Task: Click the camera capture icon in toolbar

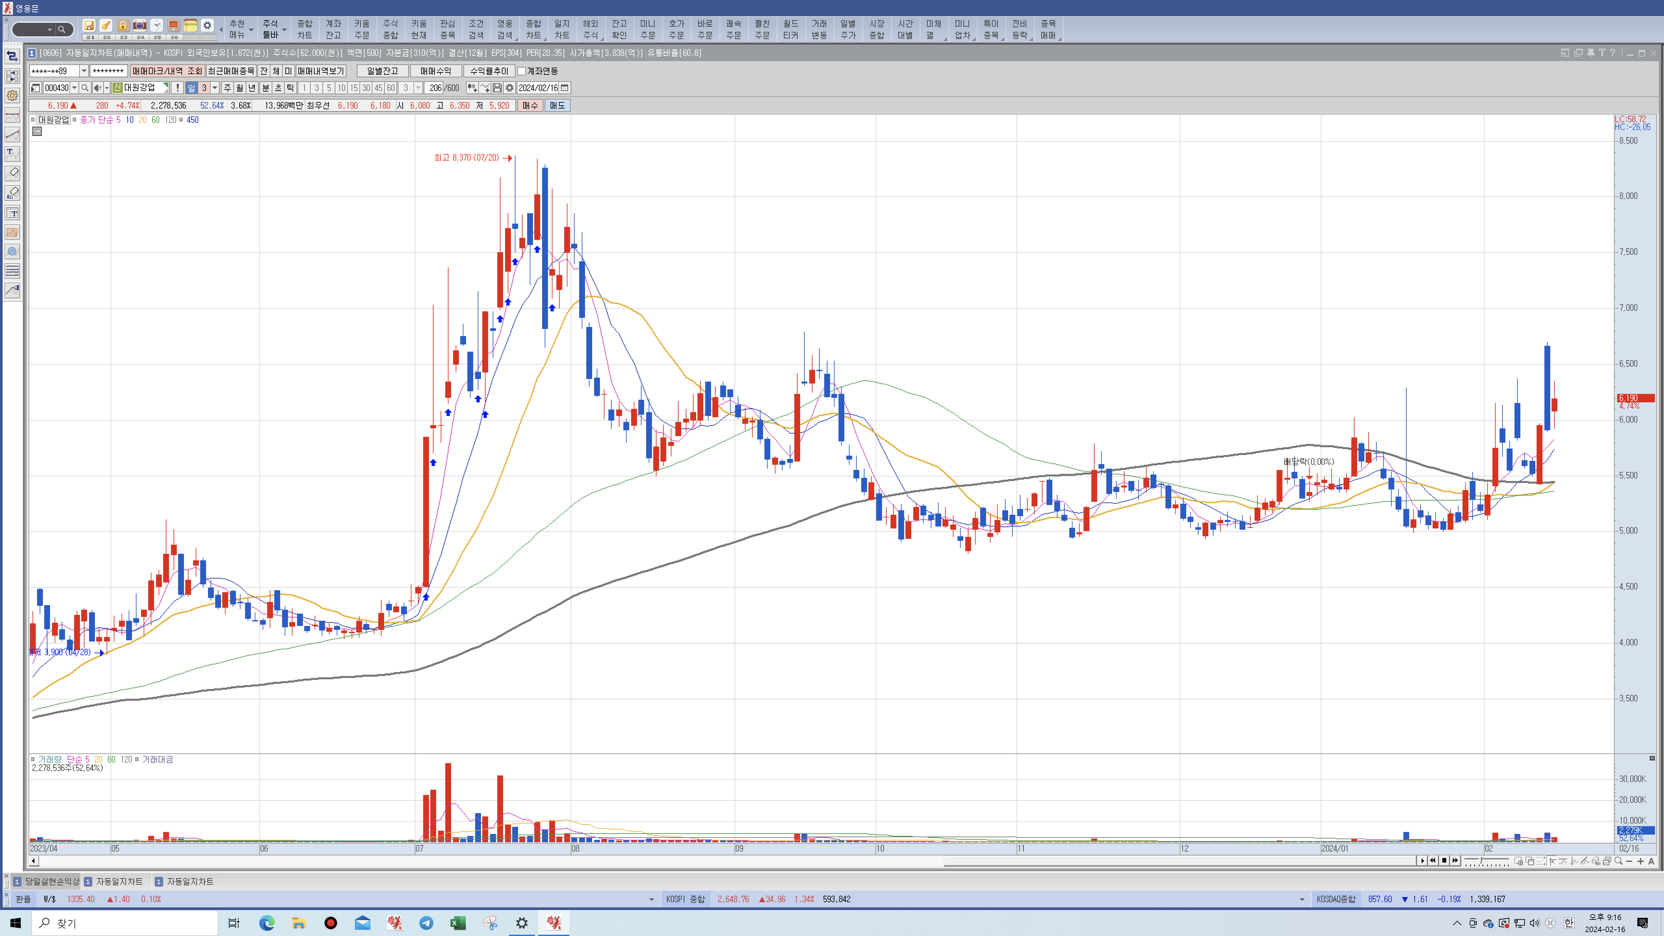Action: [x=139, y=25]
